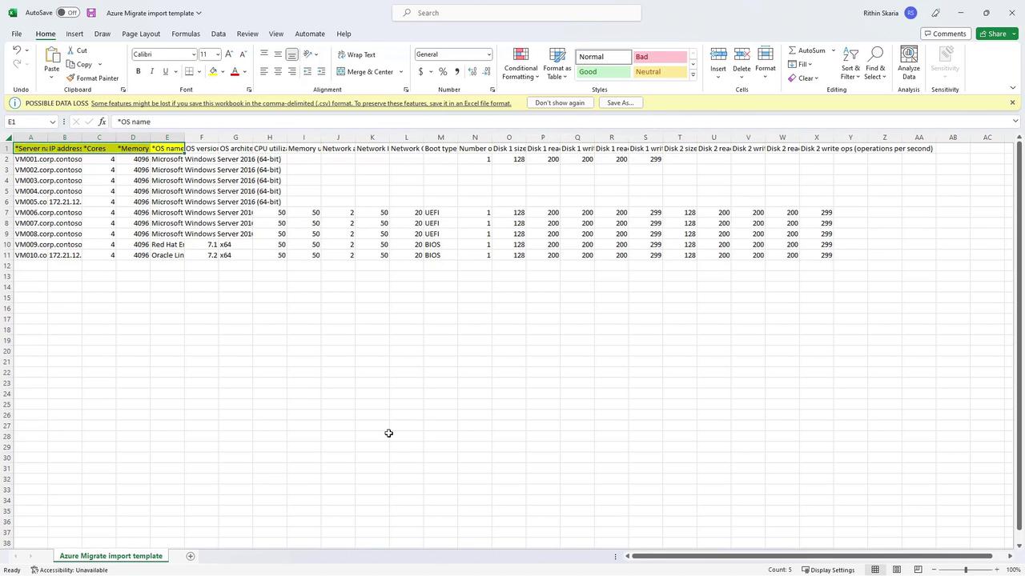The image size is (1025, 576).
Task: Expand the AutoSum dropdown arrow
Action: point(833,50)
